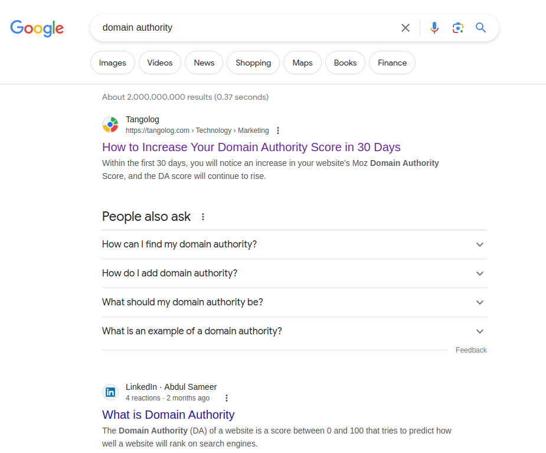Start voice search with microphone icon
Image resolution: width=546 pixels, height=453 pixels.
[x=434, y=28]
